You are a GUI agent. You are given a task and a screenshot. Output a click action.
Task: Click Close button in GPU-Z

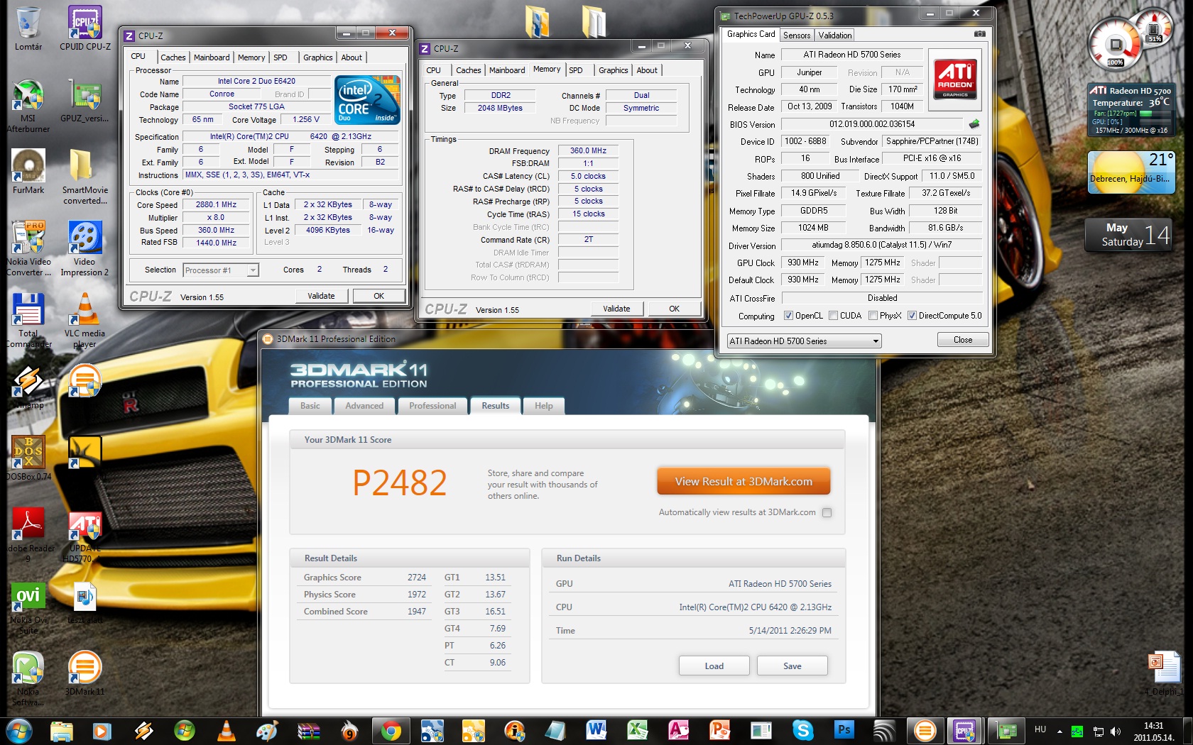963,340
